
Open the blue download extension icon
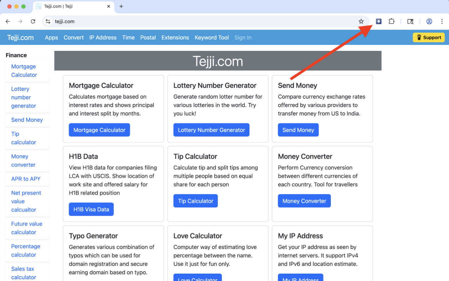point(378,21)
